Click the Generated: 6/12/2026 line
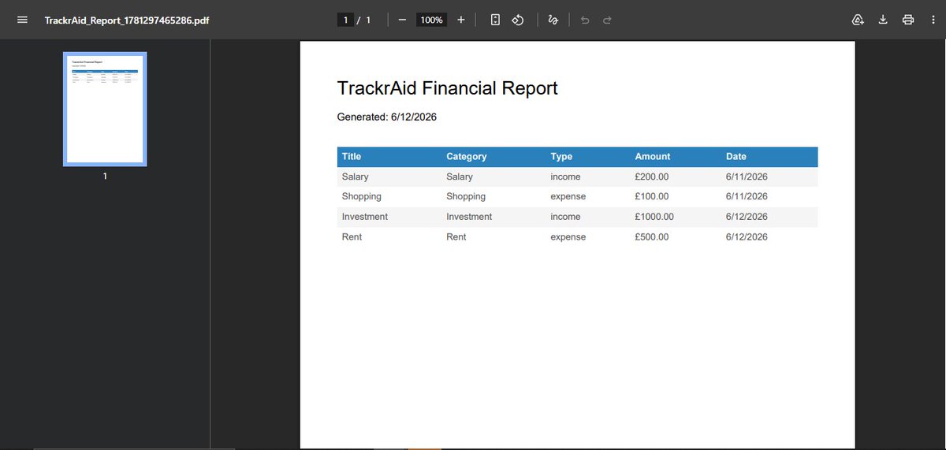 387,117
